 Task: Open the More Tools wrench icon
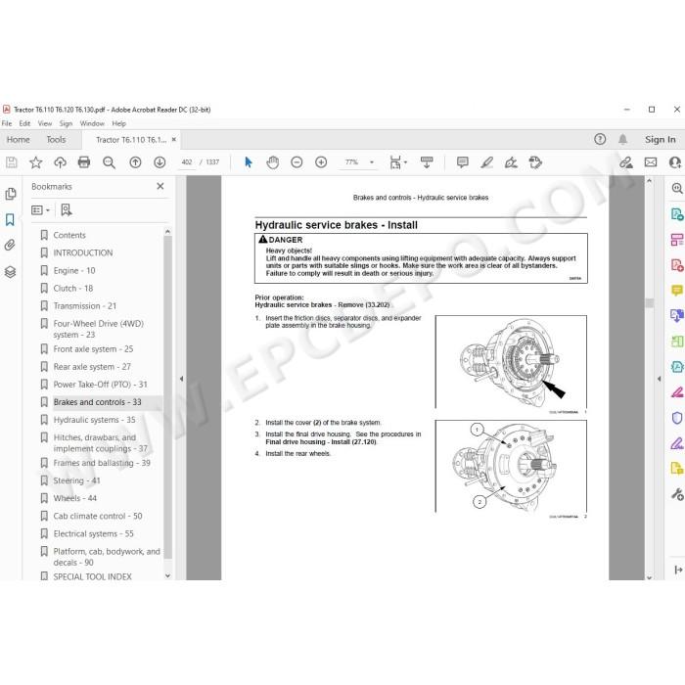tap(677, 494)
